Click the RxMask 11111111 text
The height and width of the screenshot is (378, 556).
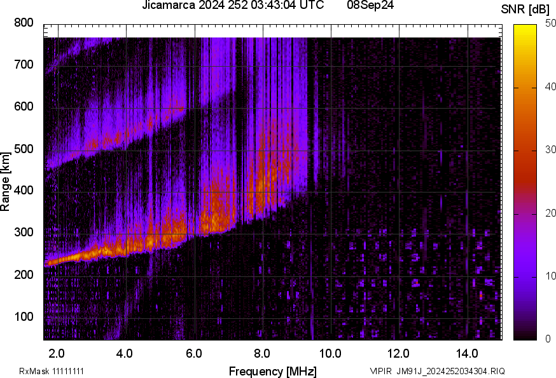coord(52,371)
